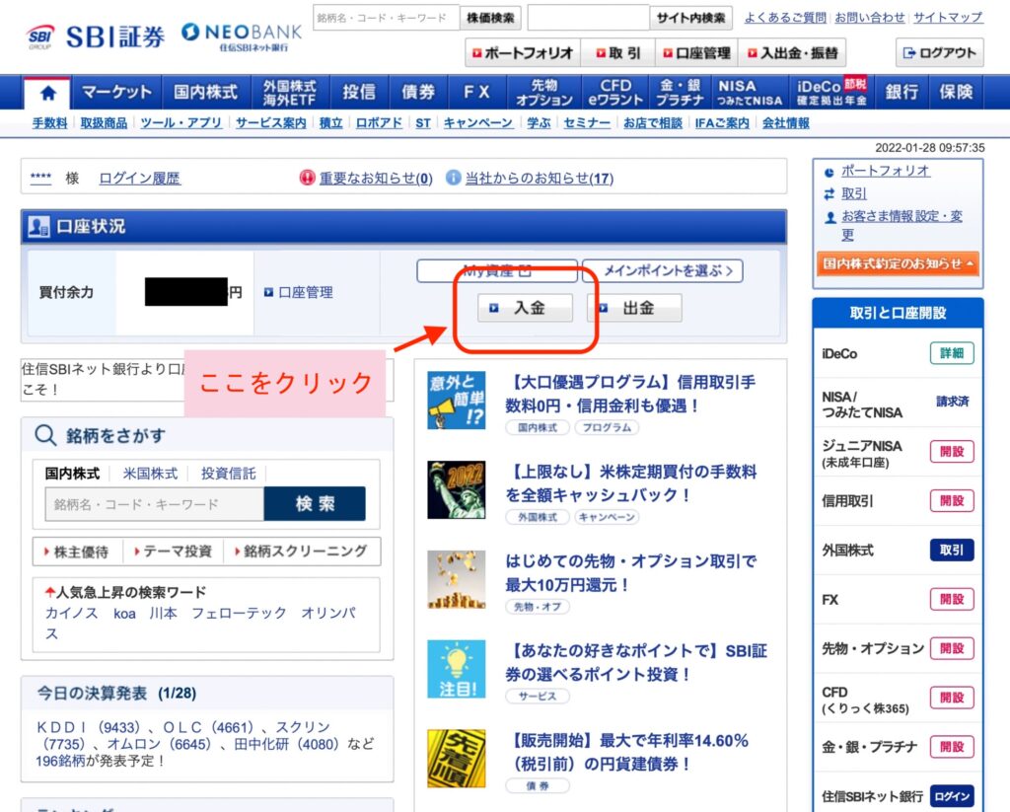Click the SBI証券 logo

point(96,37)
